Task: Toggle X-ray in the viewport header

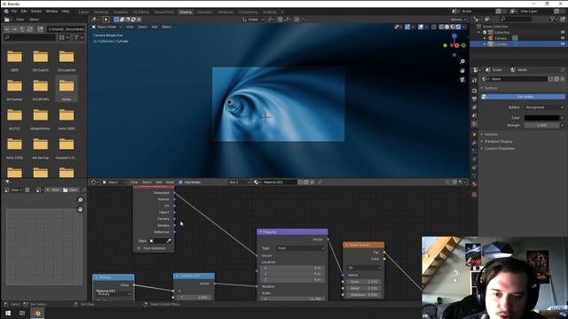Action: [x=434, y=27]
